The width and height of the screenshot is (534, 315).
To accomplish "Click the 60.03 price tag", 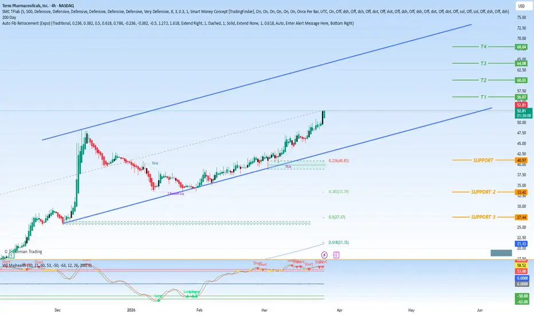I will pyautogui.click(x=521, y=80).
